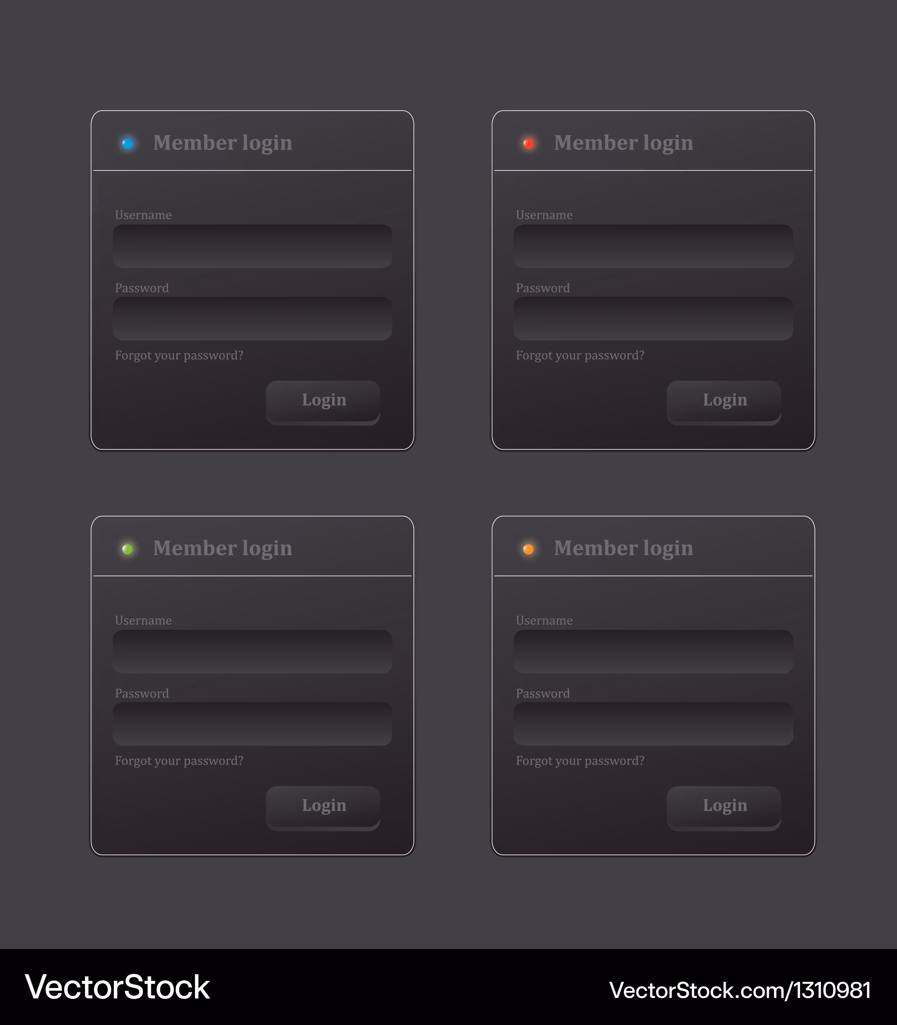Click the orange indicator dot
This screenshot has height=1025, width=897.
click(x=528, y=550)
